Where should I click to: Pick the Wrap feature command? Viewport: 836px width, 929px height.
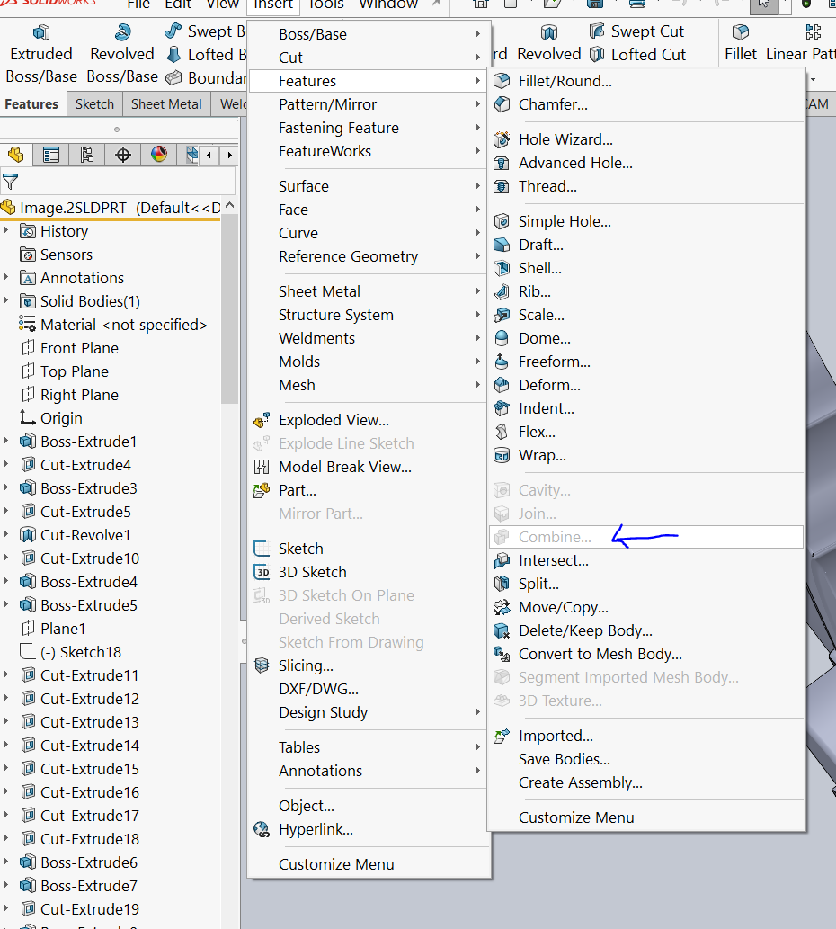coord(645,456)
